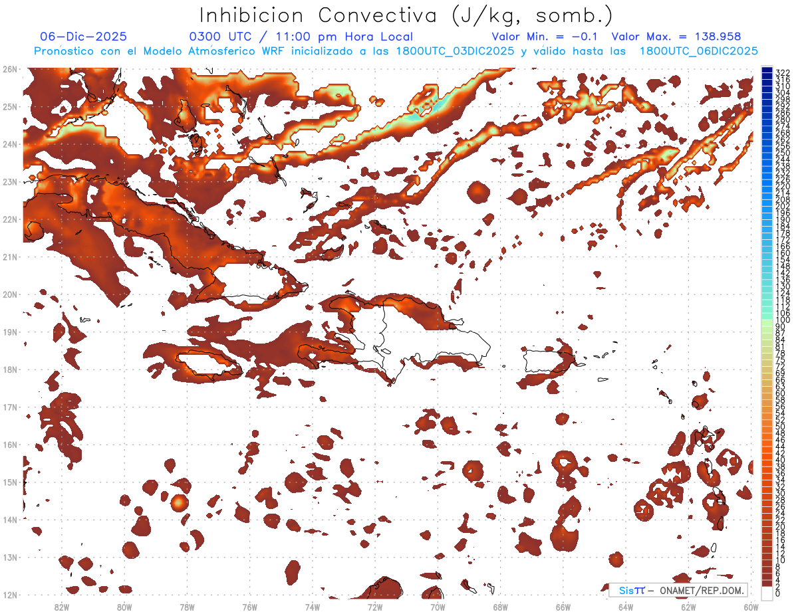Click the longitude axis label "60W"
798x616 pixels.
pos(751,607)
